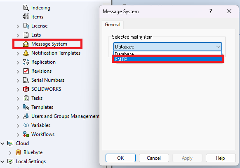The image size is (240, 168).
Task: Click the Serial Numbers document icon
Action: (26, 80)
